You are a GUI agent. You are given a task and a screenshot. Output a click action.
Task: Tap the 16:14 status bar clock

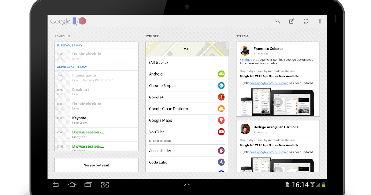tap(300, 185)
